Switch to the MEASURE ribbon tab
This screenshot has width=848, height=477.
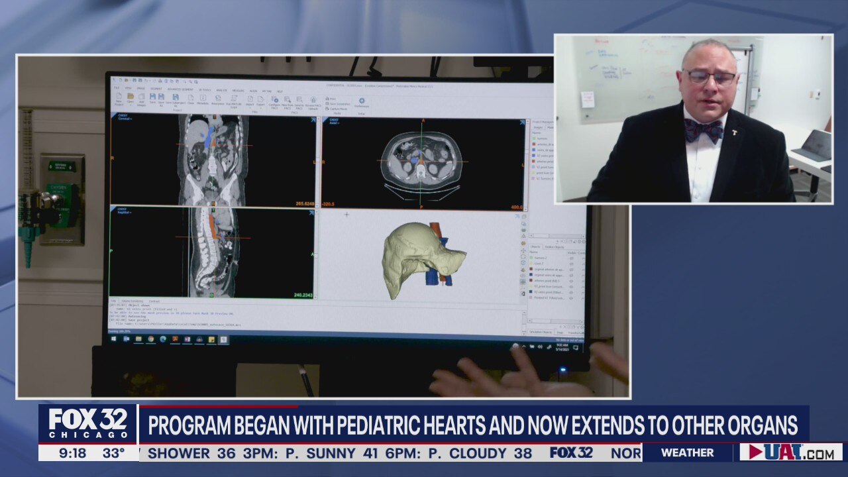point(238,90)
